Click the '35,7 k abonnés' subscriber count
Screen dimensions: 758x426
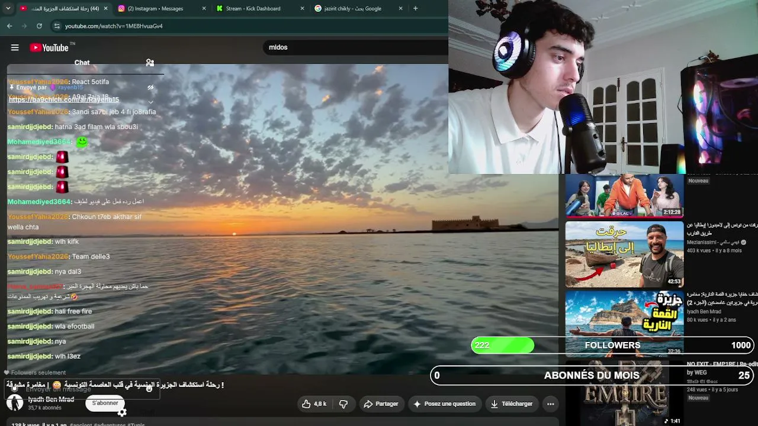44,408
